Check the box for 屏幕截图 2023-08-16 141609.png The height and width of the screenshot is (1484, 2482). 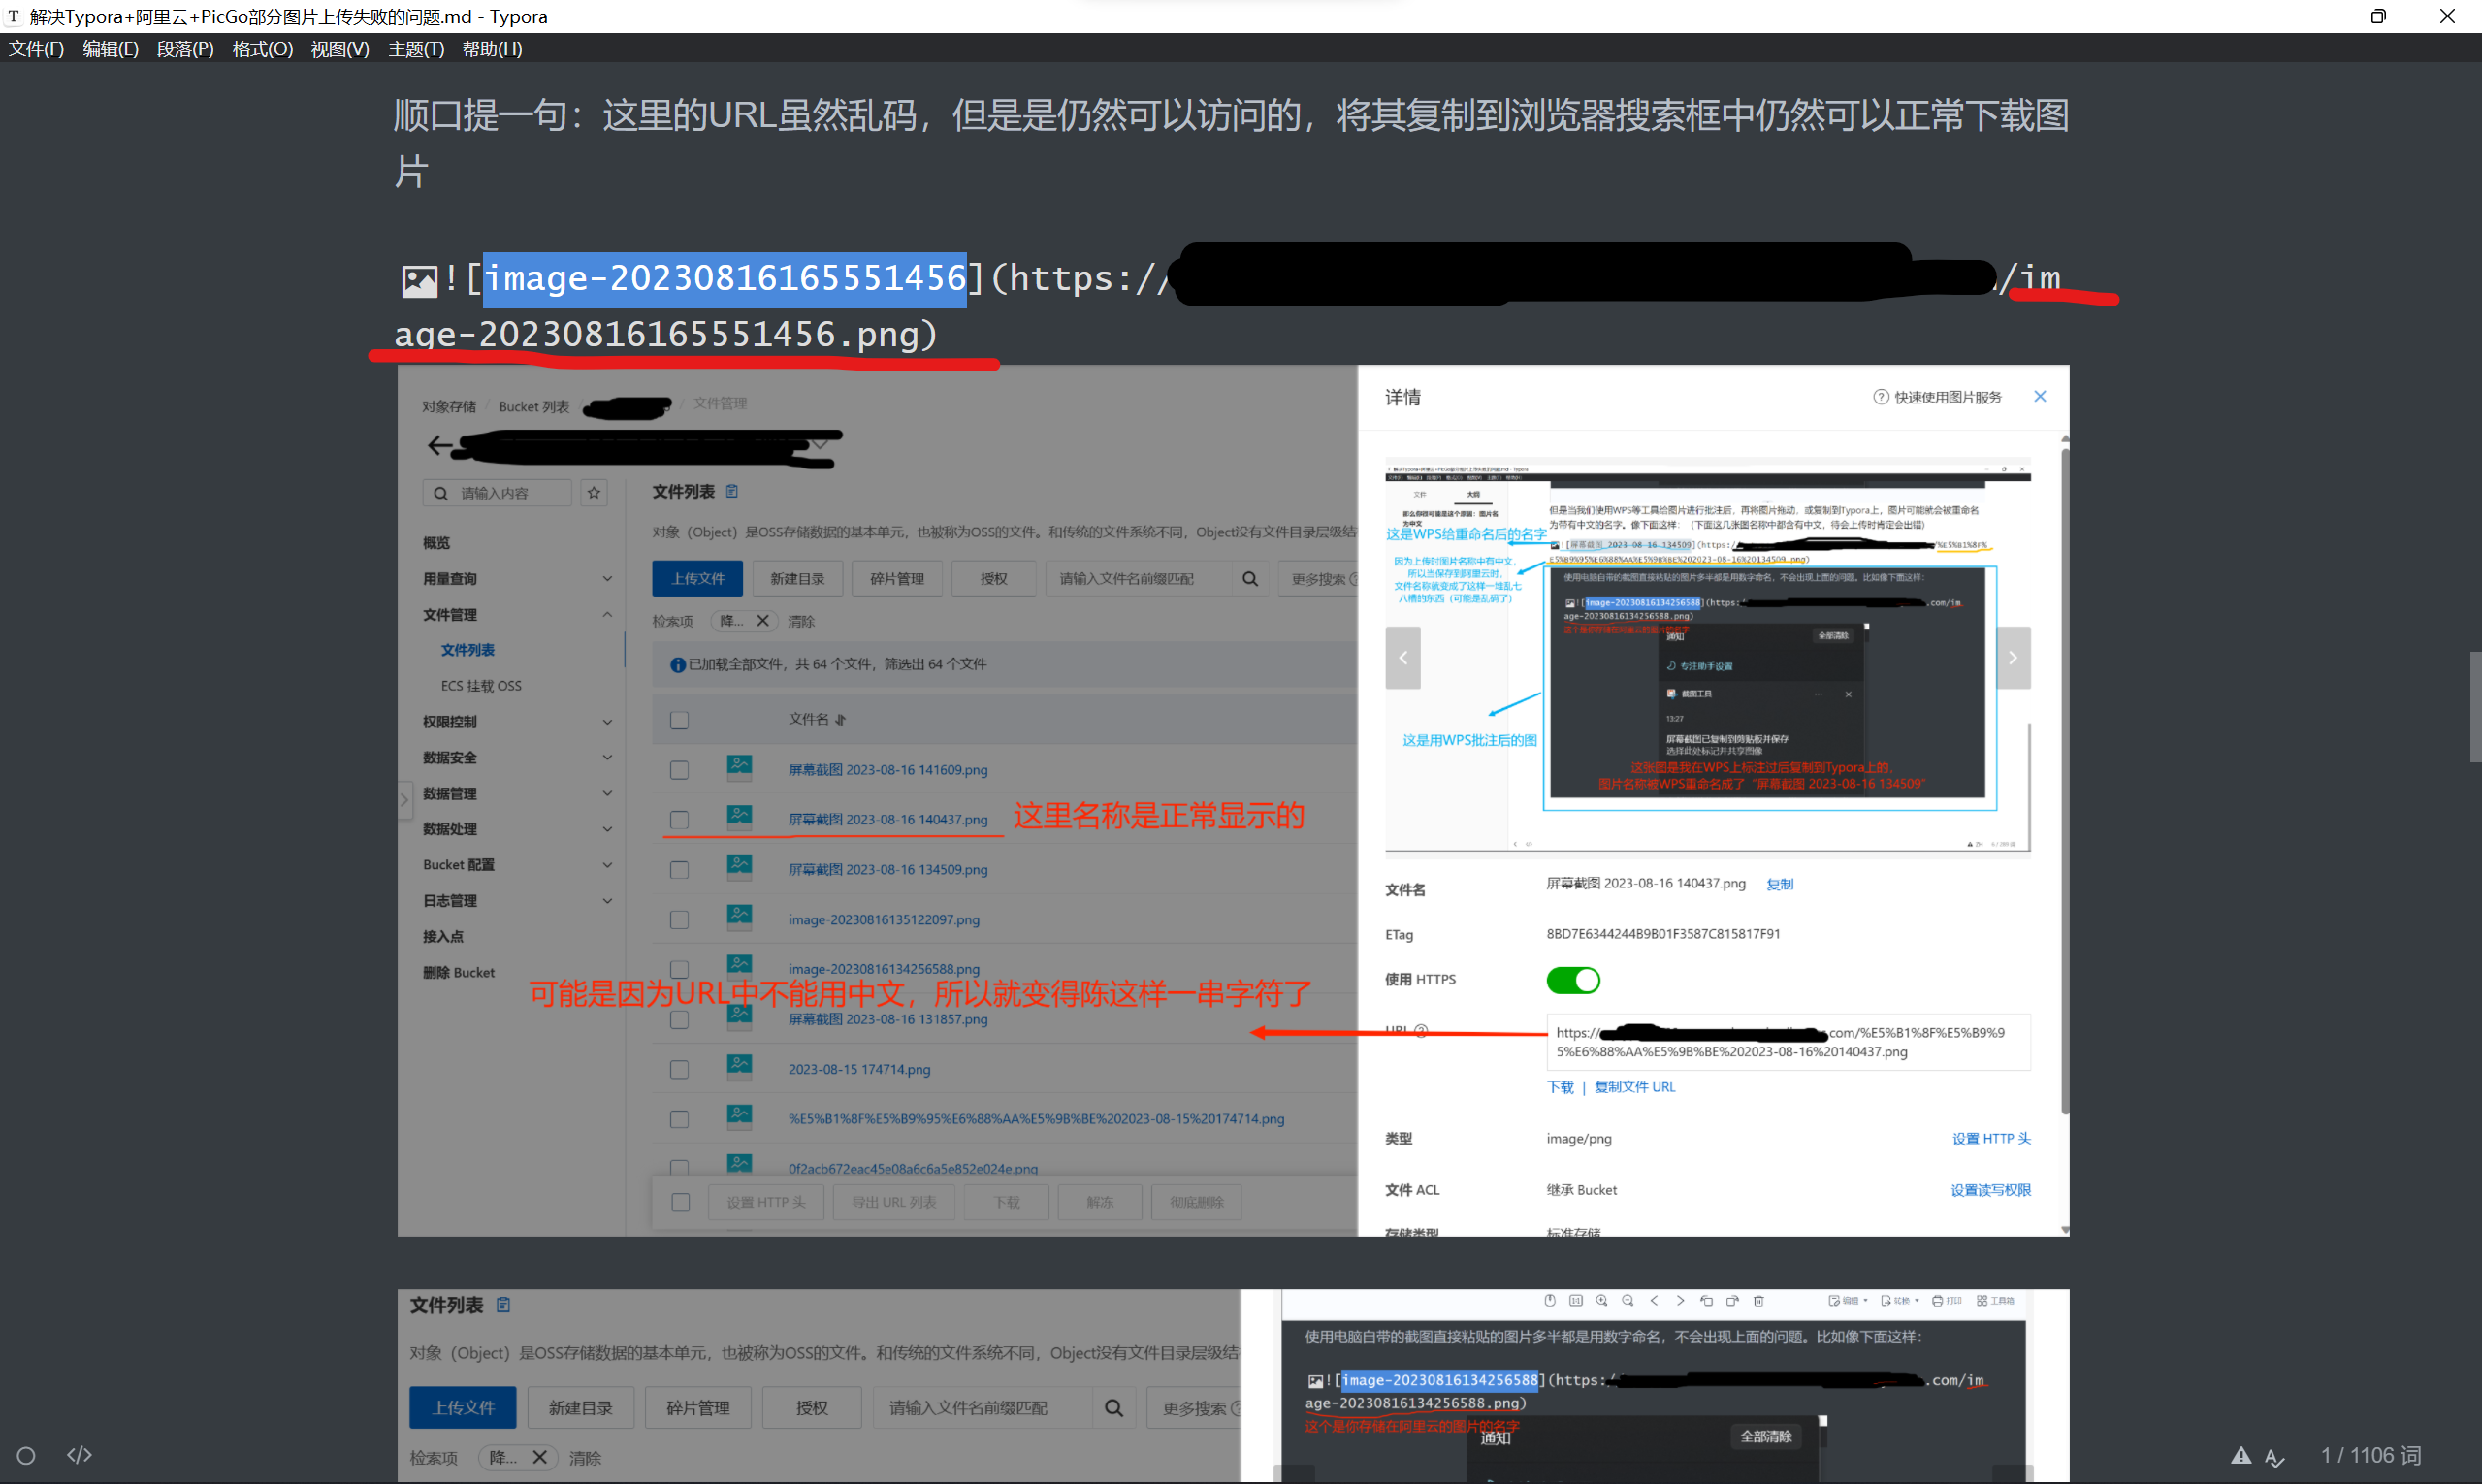[x=679, y=770]
